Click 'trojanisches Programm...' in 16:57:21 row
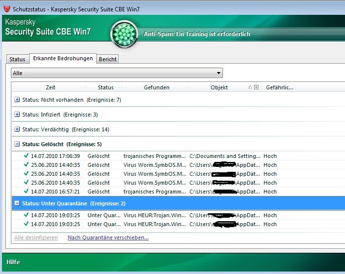 click(x=154, y=192)
